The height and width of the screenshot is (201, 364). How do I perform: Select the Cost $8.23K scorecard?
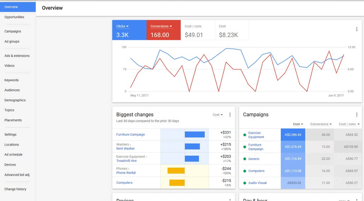tap(232, 30)
